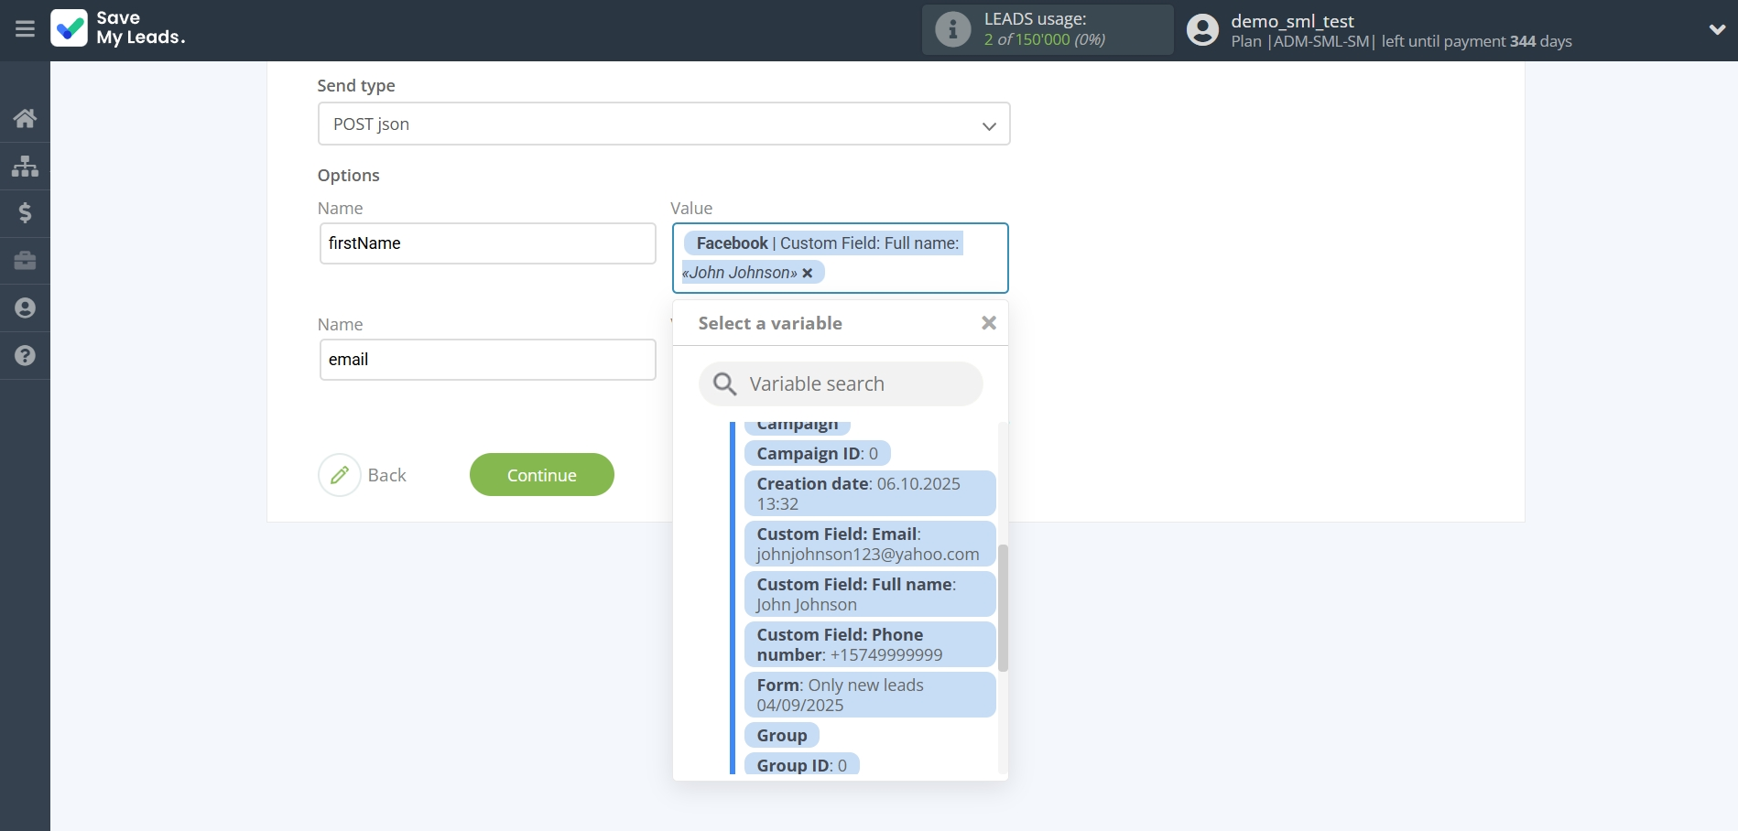Image resolution: width=1738 pixels, height=831 pixels.
Task: Click the demo_sml_test account avatar
Action: (x=1202, y=29)
